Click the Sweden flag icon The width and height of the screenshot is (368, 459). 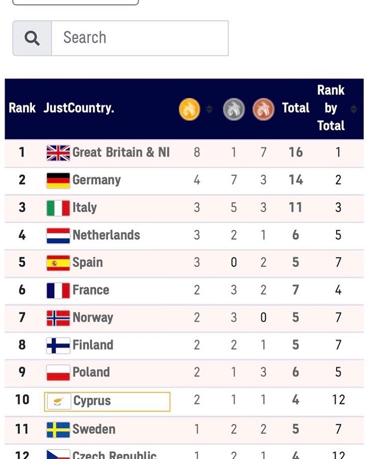point(58,429)
